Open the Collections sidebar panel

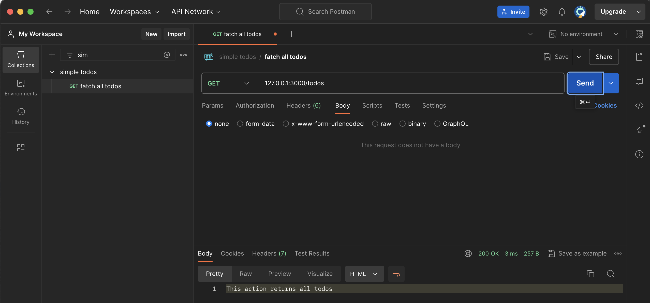[21, 60]
